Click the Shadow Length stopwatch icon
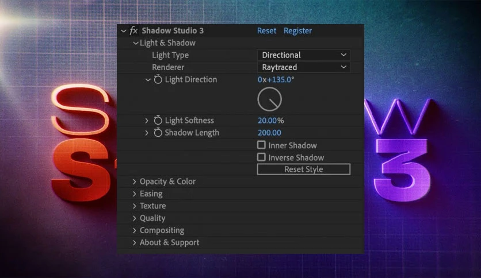Viewport: 481px width, 278px height. [158, 133]
